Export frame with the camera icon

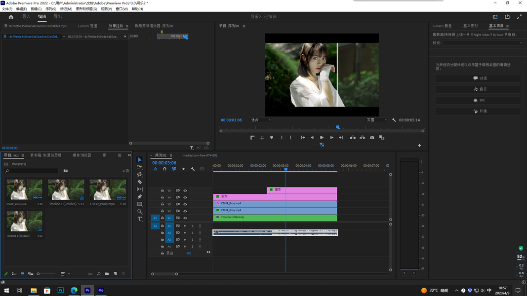[372, 138]
